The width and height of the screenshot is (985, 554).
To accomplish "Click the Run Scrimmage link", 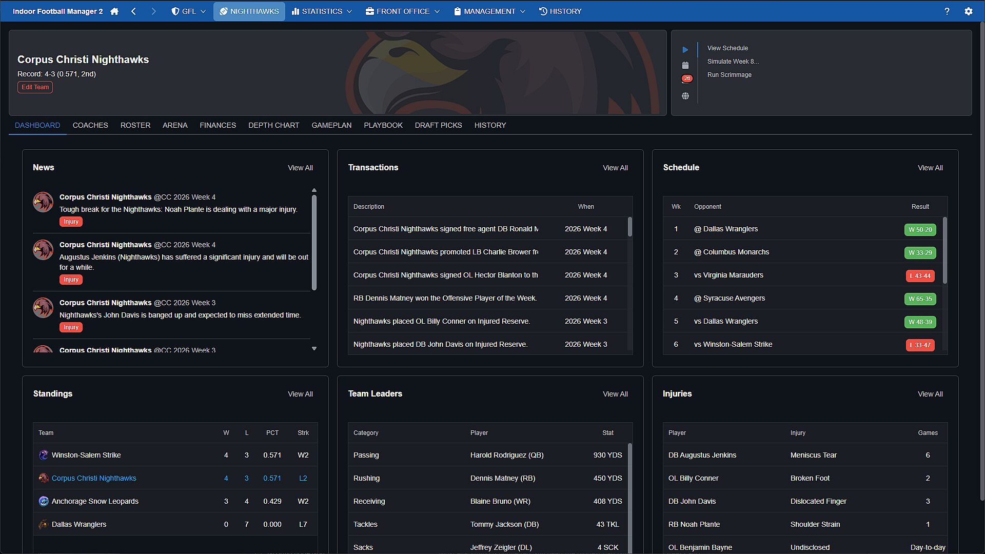I will [730, 75].
